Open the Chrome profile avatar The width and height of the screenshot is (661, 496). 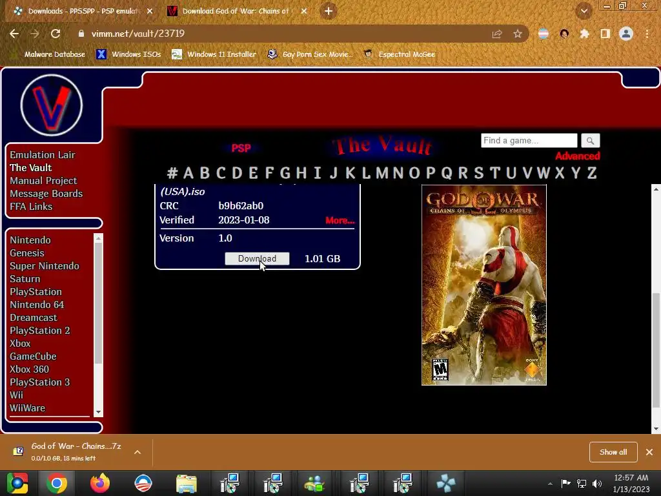626,34
